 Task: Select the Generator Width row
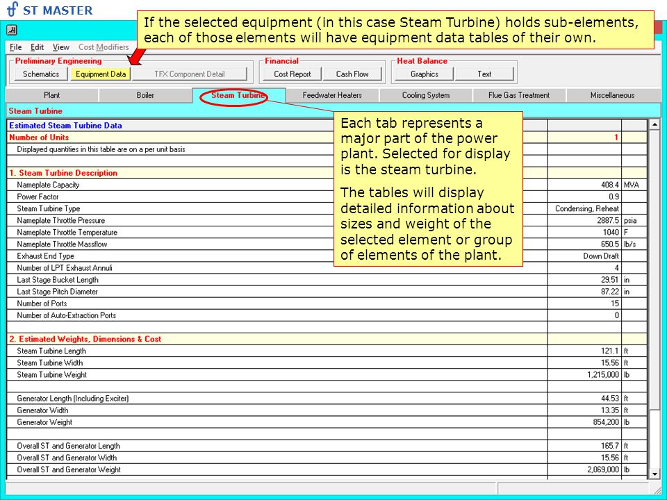327,410
